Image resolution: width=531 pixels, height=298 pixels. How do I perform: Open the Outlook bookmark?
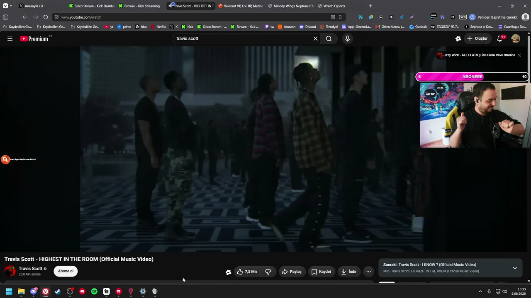418,26
